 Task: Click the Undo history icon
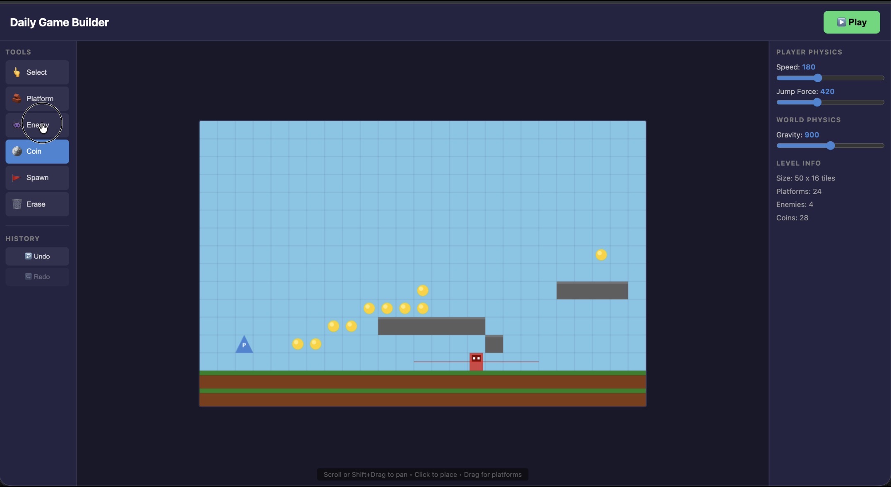click(27, 256)
